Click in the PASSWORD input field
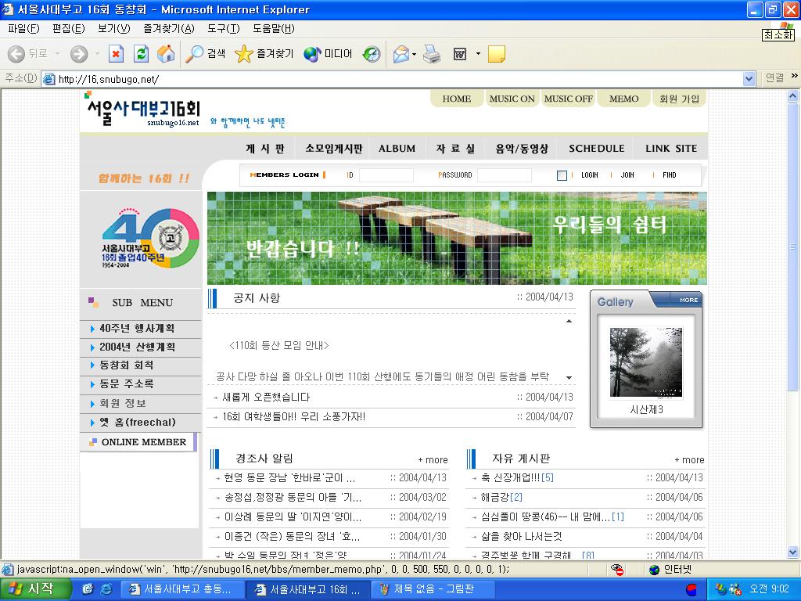801x601 pixels. tap(505, 175)
